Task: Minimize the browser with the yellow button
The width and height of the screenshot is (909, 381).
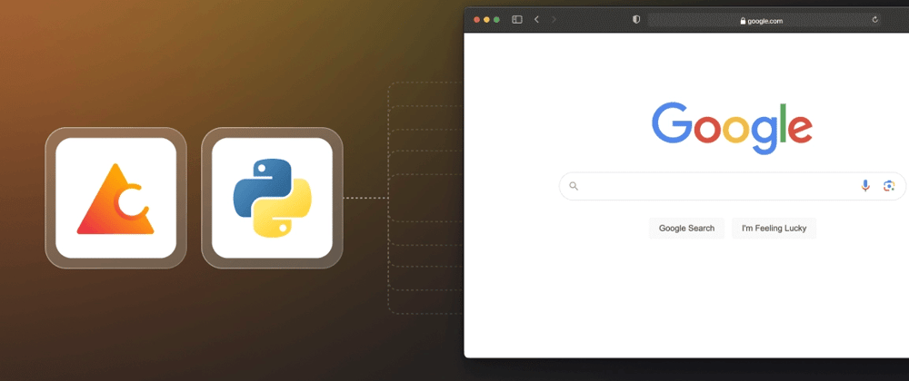Action: 487,20
